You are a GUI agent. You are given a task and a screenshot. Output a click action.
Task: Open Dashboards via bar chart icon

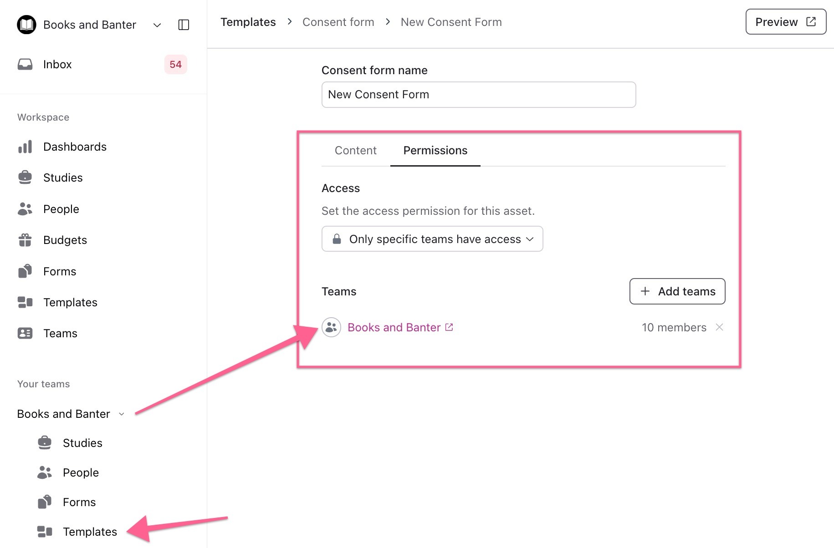[25, 147]
